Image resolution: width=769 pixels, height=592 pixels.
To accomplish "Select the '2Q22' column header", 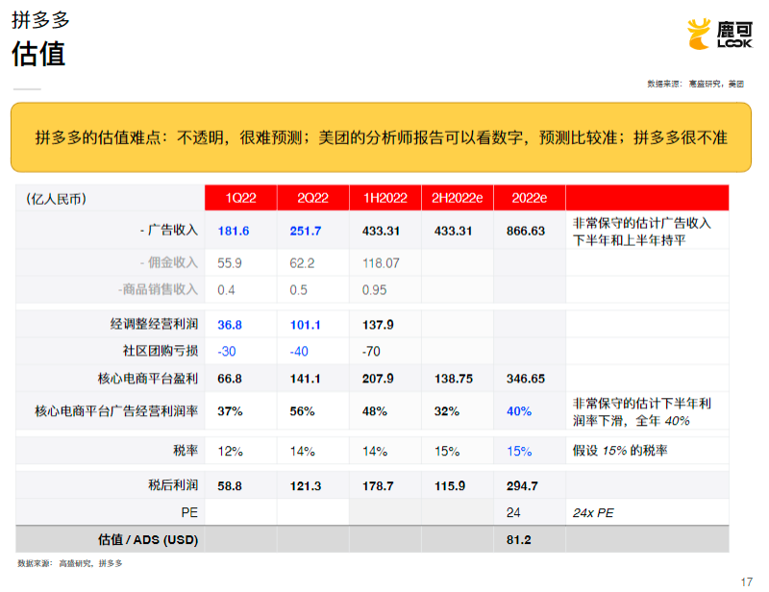I will pos(313,198).
